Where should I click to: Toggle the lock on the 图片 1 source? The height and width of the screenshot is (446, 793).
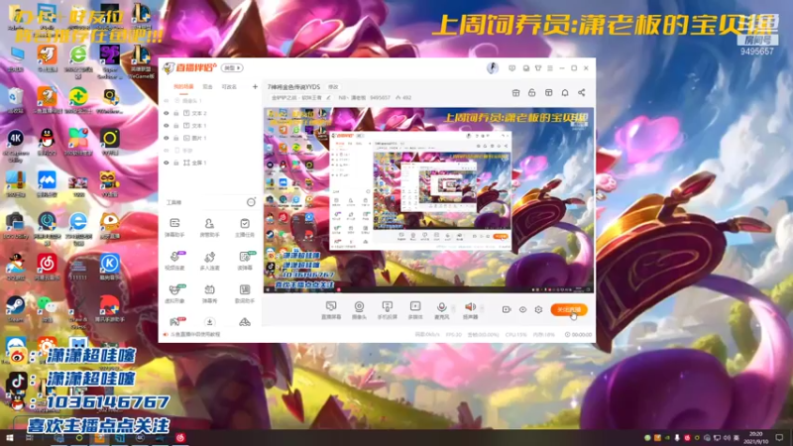click(176, 138)
